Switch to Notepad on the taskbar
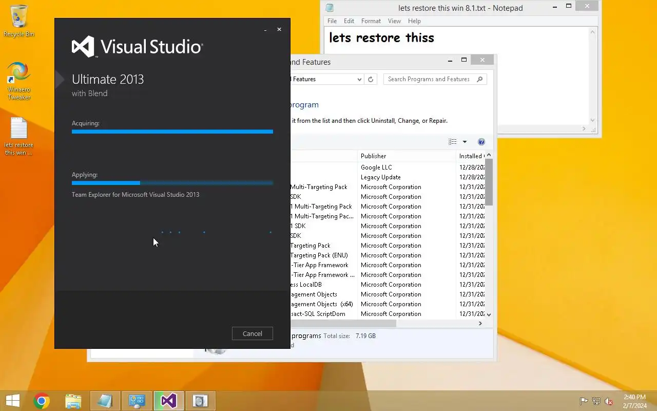This screenshot has width=657, height=411. [x=105, y=401]
